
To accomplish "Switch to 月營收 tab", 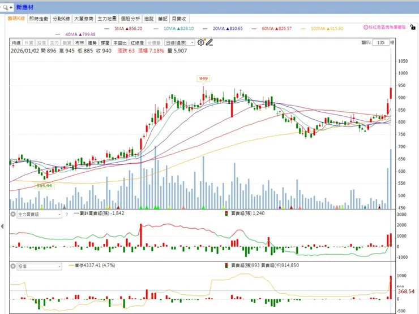I will click(x=179, y=19).
